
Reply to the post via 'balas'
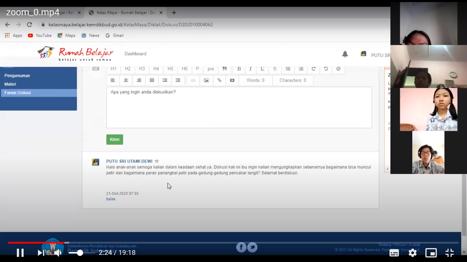[111, 199]
